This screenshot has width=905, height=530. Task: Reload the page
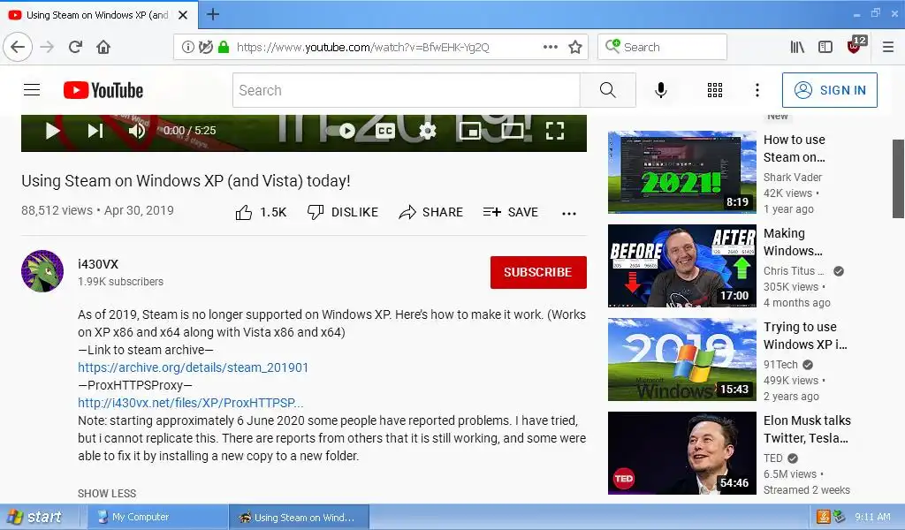click(75, 47)
